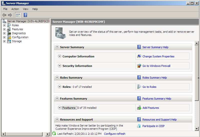
Task: Expand the Configuration tree node
Action: 4,37
